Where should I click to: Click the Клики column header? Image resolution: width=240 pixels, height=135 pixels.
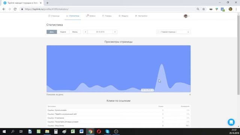[x=161, y=106]
